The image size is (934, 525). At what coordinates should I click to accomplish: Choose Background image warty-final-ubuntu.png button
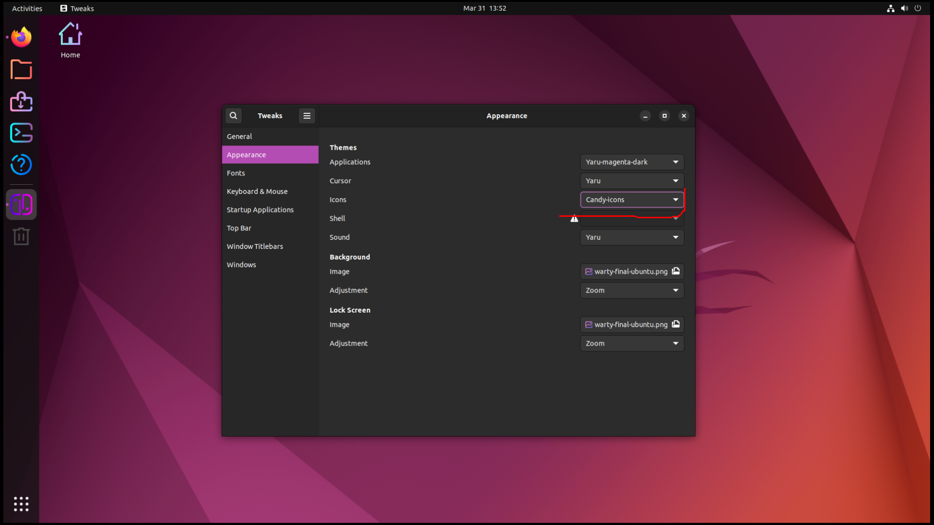pos(632,271)
